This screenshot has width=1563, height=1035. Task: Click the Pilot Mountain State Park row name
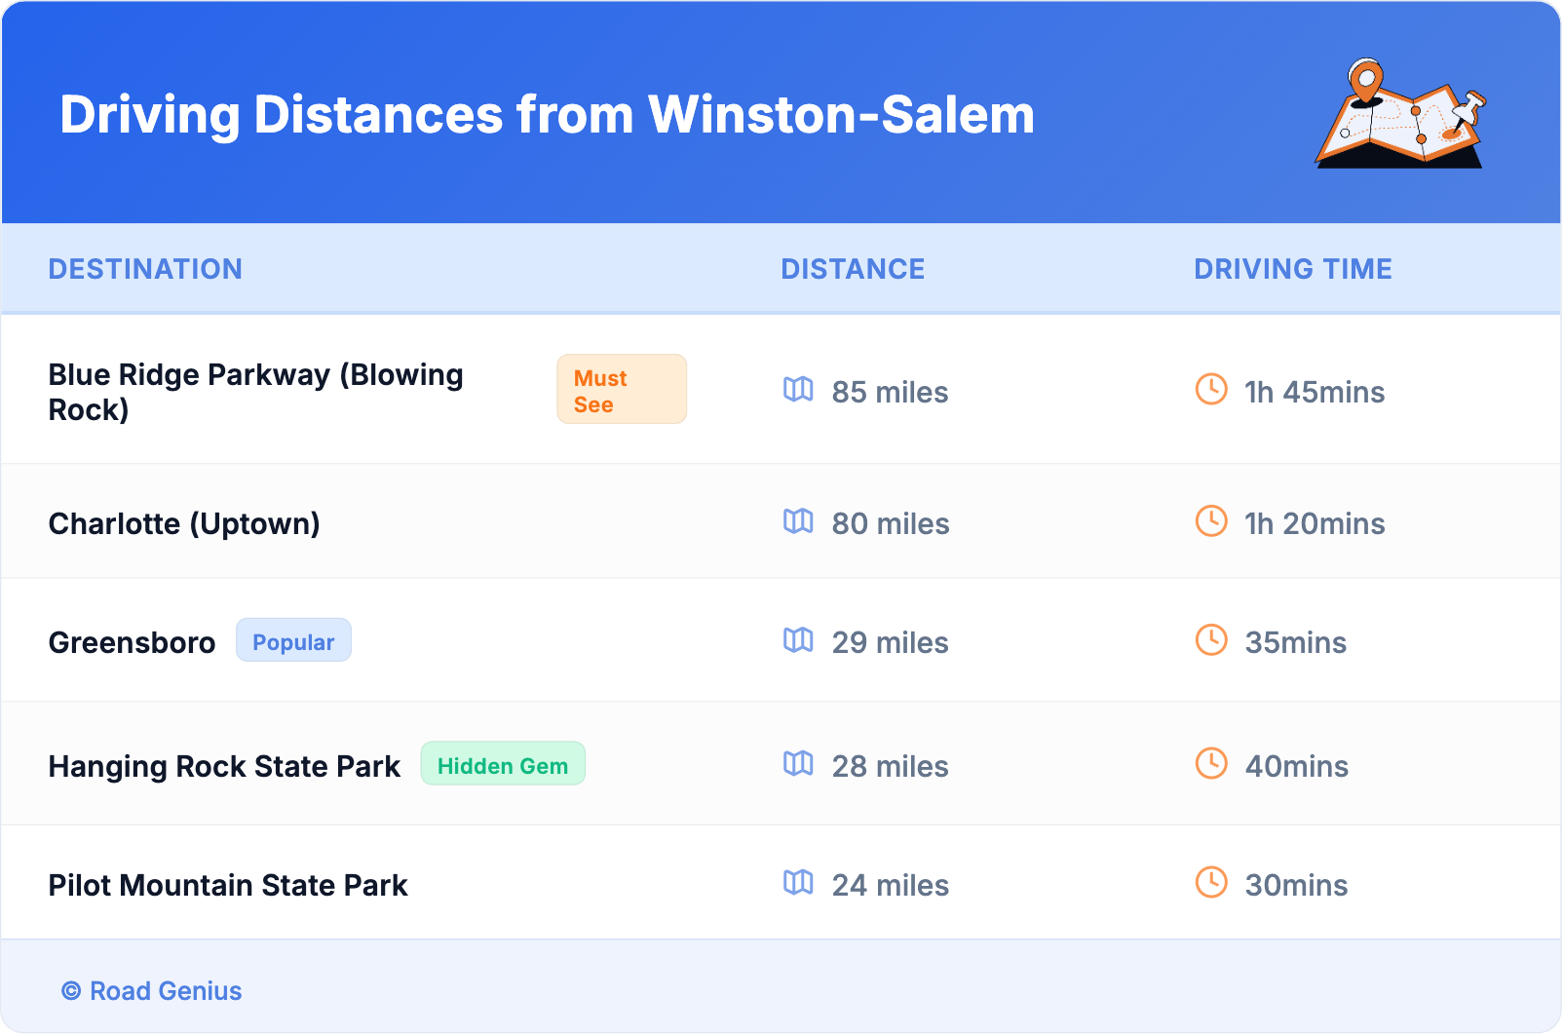tap(228, 885)
